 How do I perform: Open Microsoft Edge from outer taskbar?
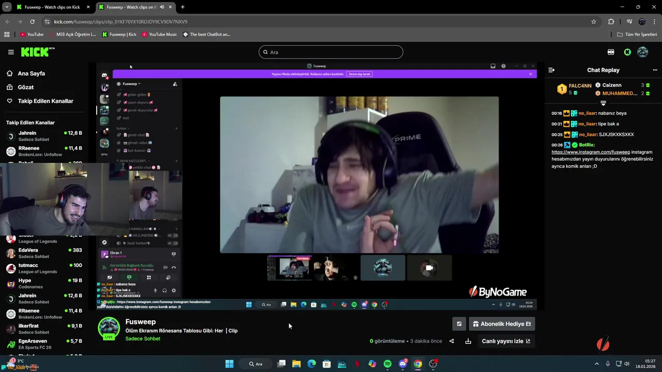[x=311, y=364]
